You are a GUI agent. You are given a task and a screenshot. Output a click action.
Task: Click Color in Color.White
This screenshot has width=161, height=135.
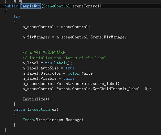pyautogui.click(x=73, y=73)
